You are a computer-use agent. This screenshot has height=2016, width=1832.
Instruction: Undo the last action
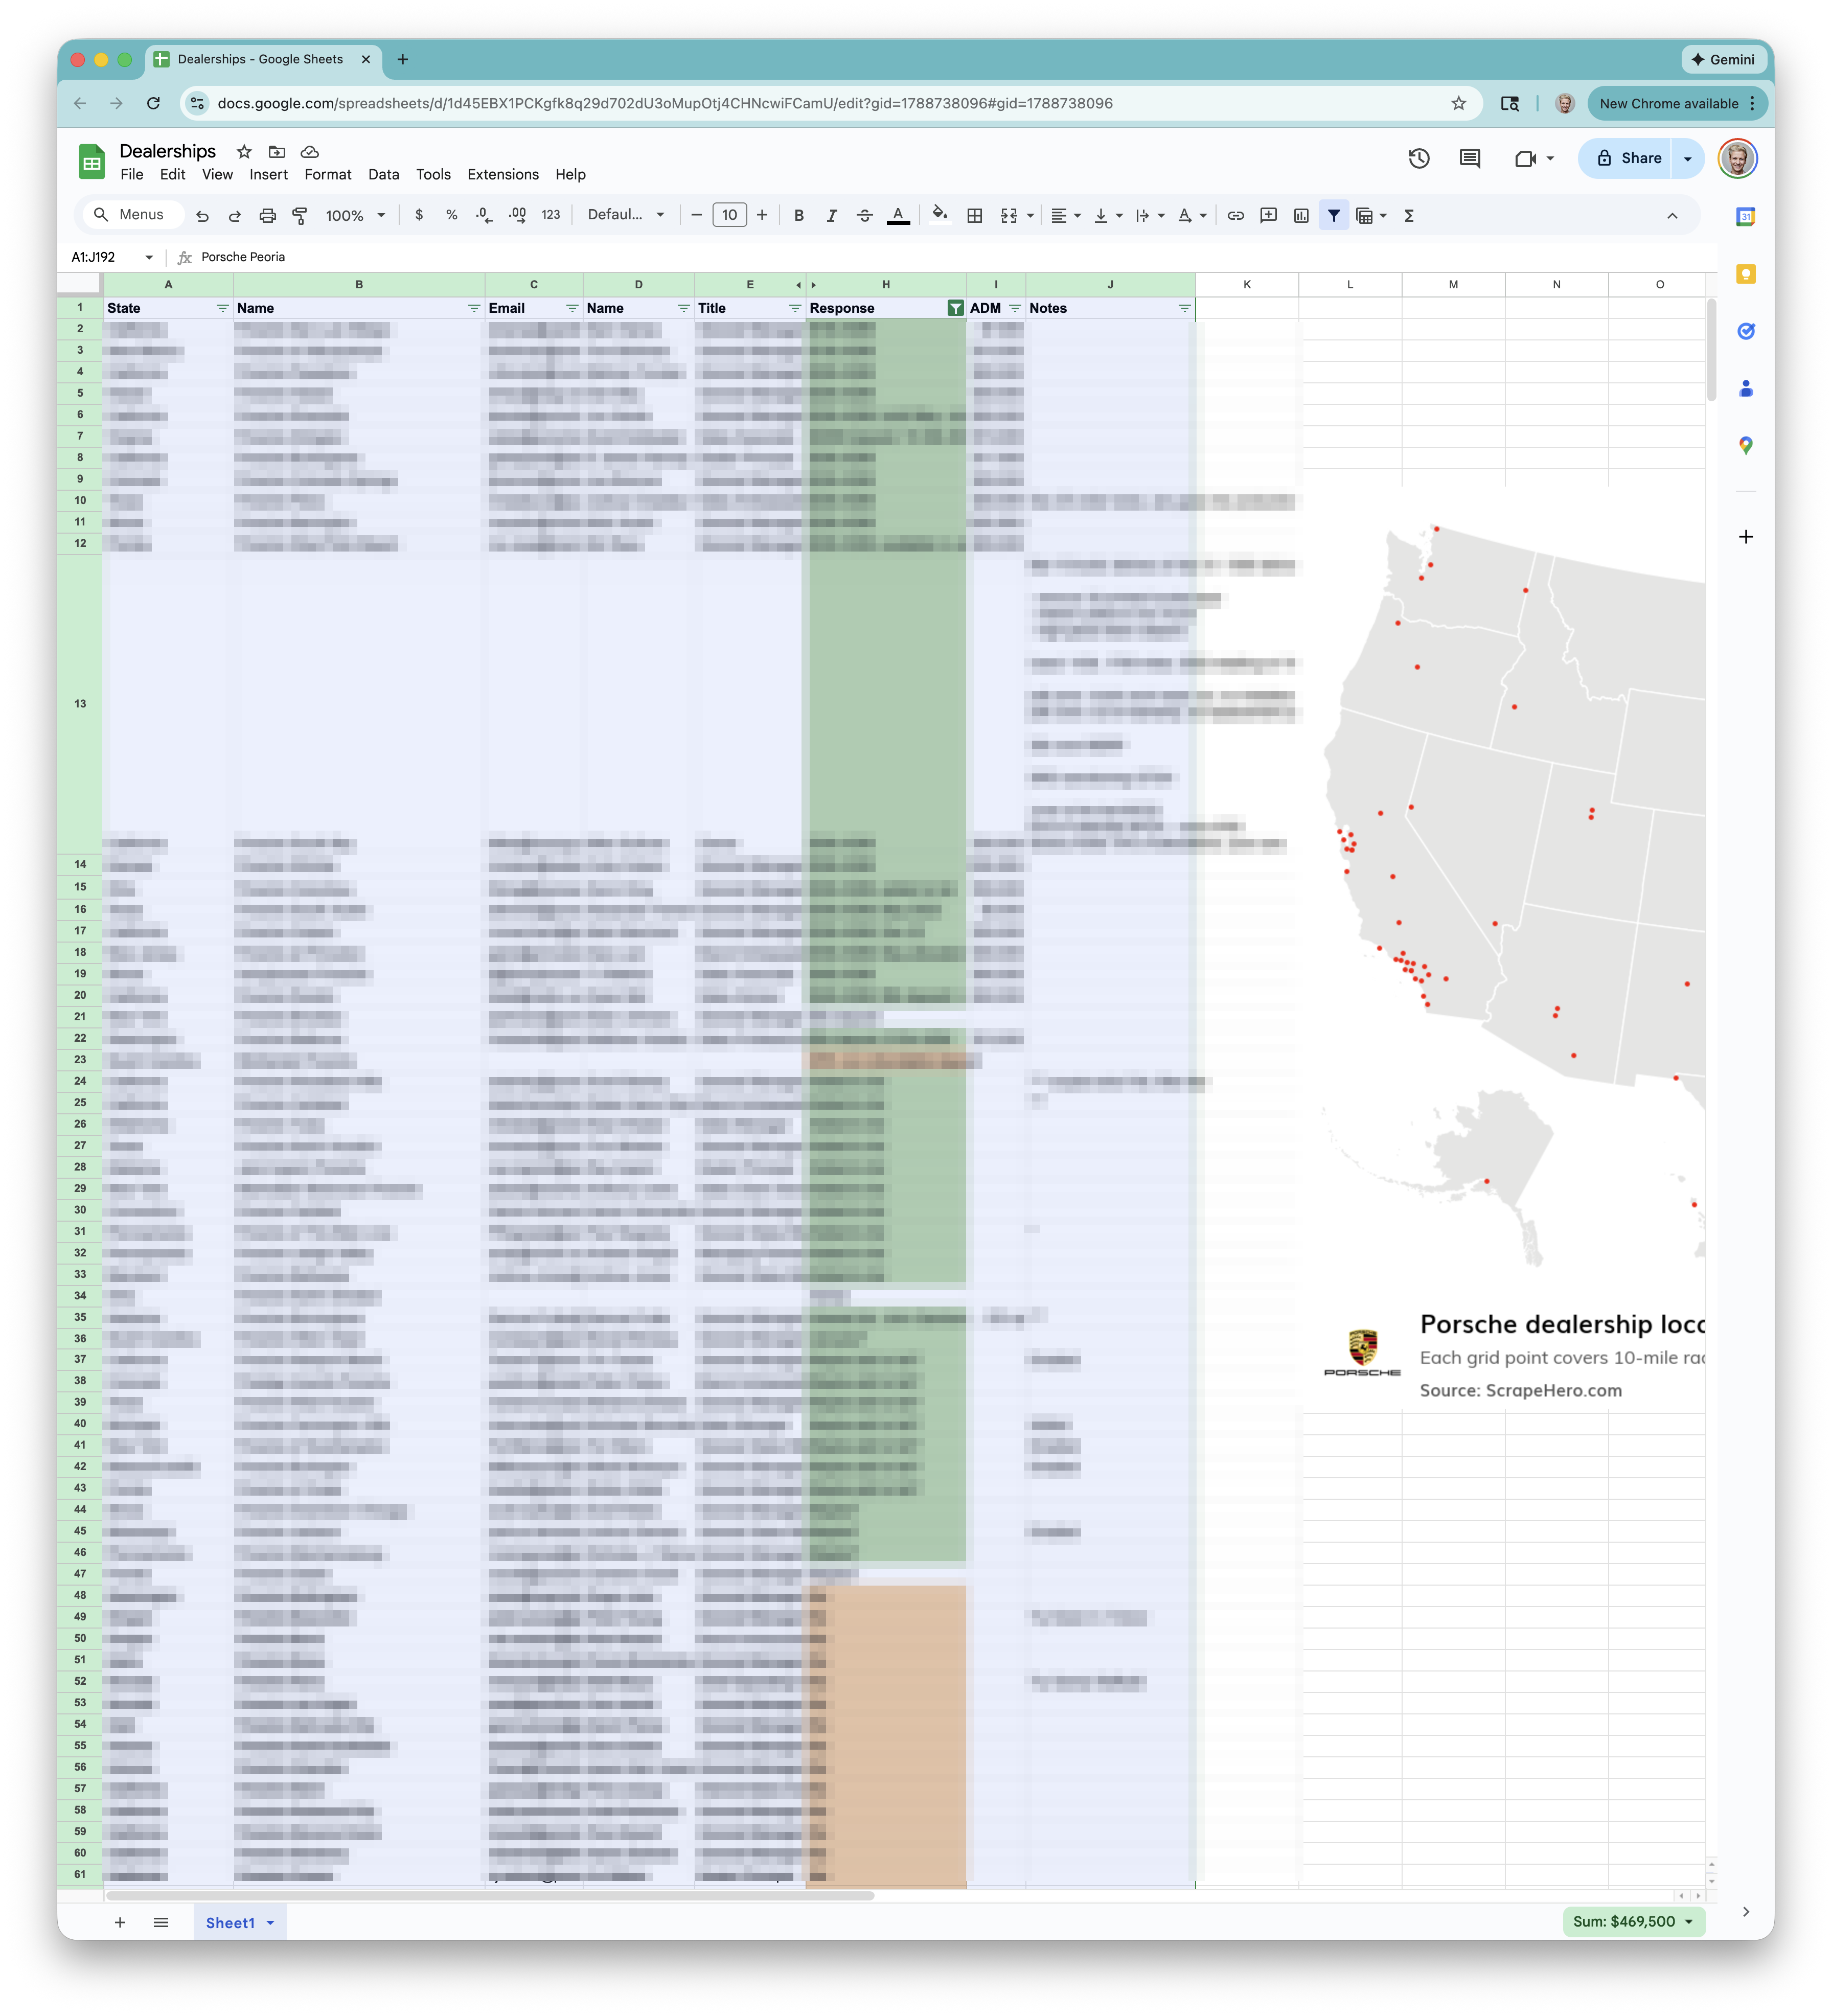(202, 215)
